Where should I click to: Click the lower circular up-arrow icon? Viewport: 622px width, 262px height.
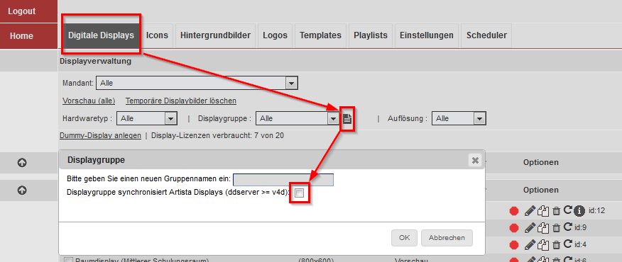[22, 190]
